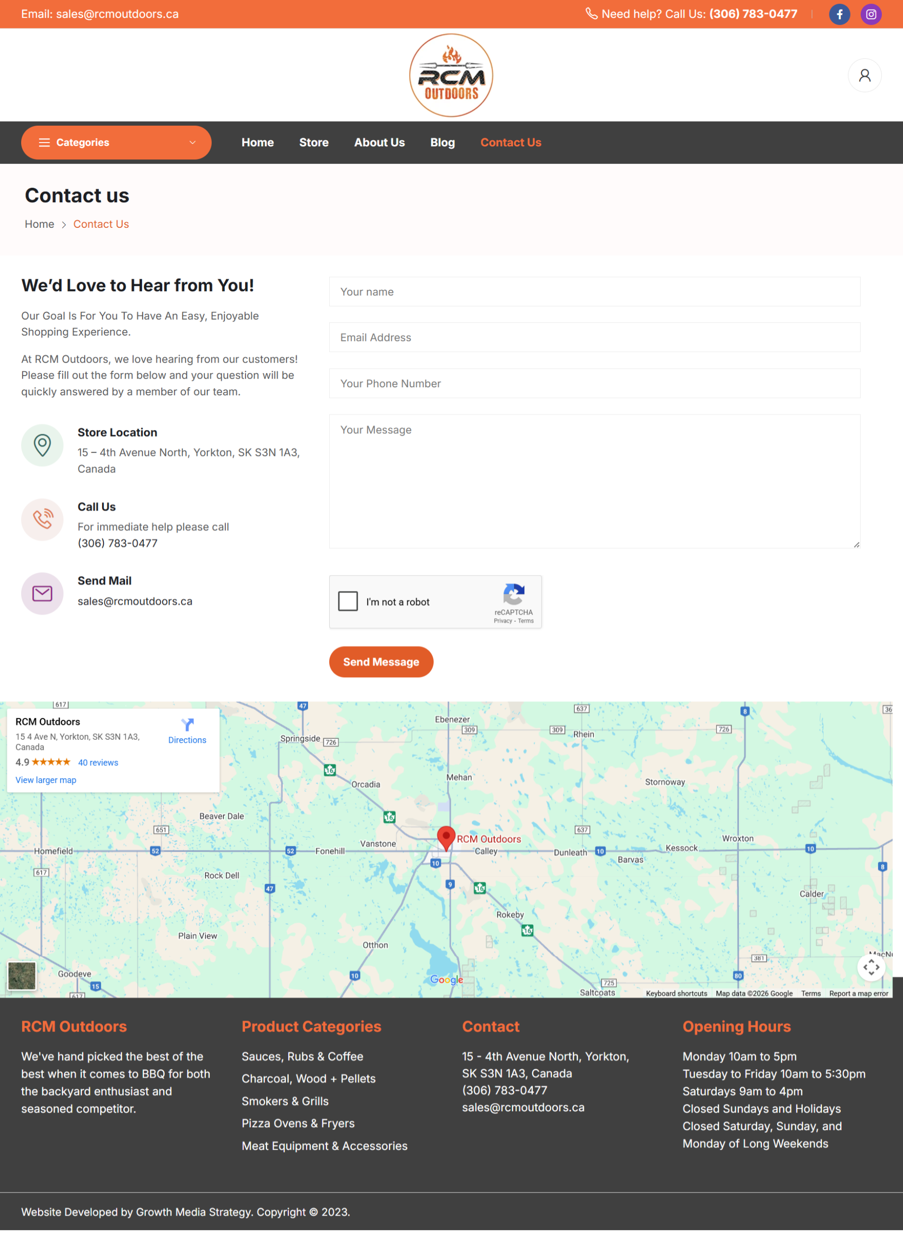This screenshot has width=903, height=1233.
Task: Open the View larger map link
Action: (x=46, y=780)
